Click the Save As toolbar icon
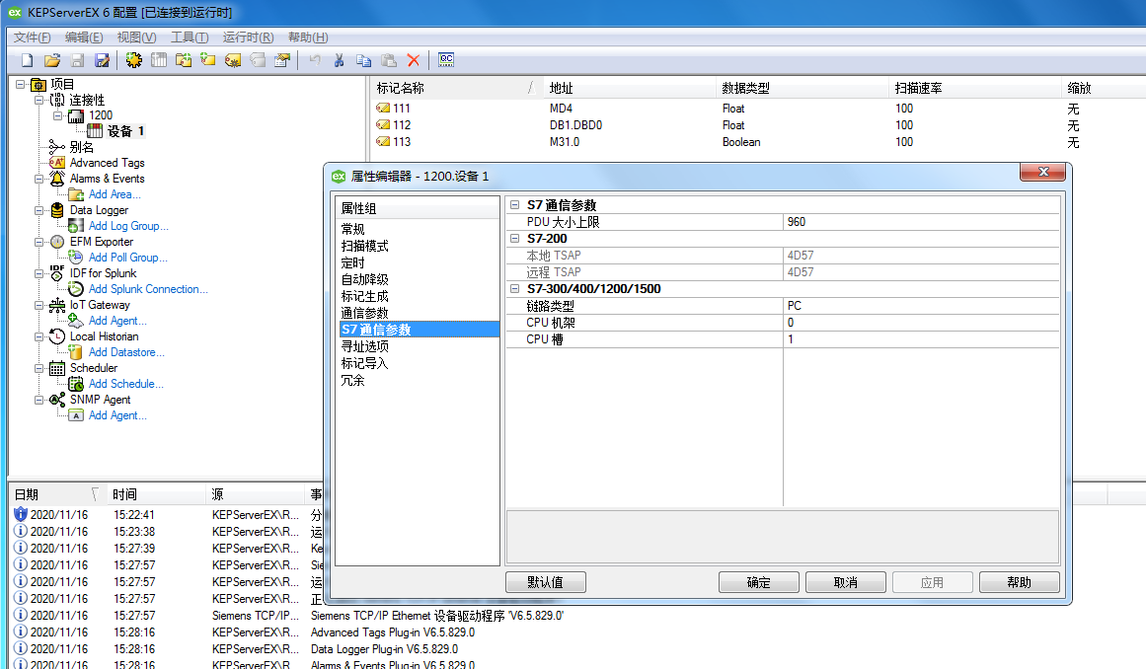The image size is (1146, 669). click(x=101, y=60)
